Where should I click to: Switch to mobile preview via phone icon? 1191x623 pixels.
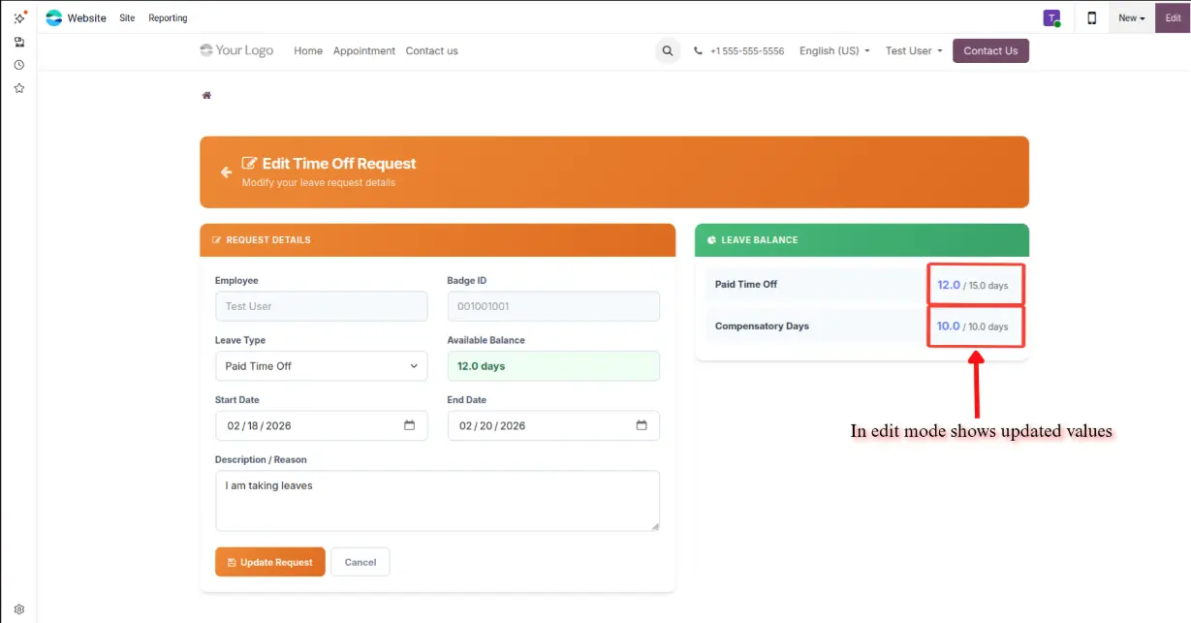point(1091,17)
